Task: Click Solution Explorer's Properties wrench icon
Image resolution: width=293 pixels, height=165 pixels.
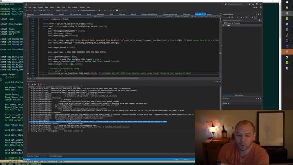Action: tap(253, 17)
